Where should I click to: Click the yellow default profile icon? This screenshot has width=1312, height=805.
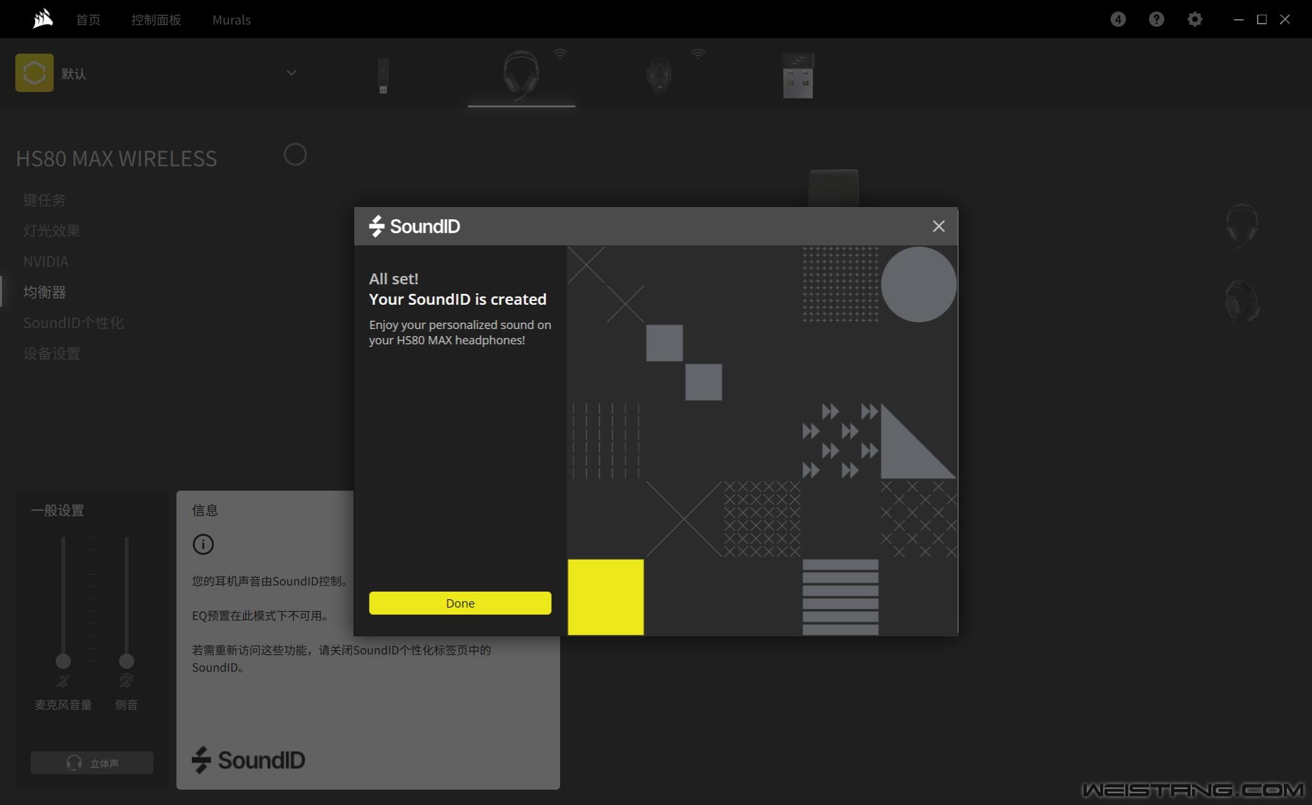coord(35,73)
